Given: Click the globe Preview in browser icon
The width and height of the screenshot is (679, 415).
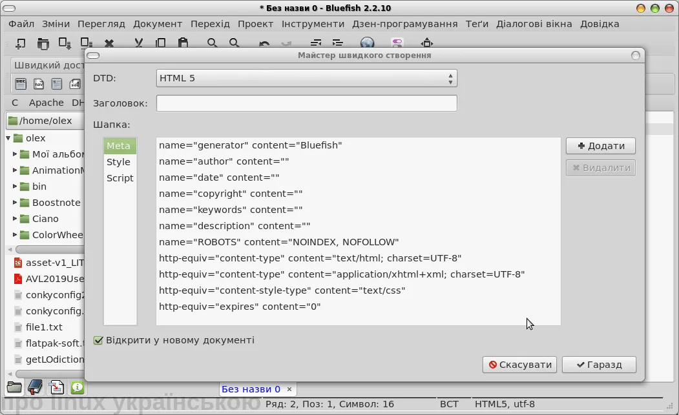Looking at the screenshot, I should point(367,43).
